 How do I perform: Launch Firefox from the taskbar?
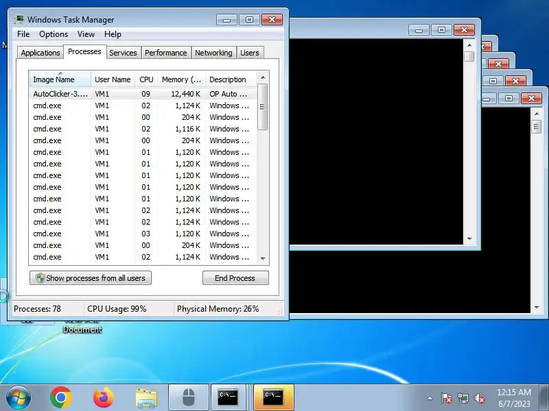[104, 397]
